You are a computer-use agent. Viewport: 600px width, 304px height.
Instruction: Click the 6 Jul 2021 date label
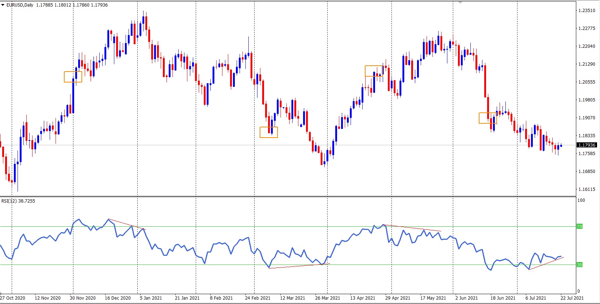[536, 298]
